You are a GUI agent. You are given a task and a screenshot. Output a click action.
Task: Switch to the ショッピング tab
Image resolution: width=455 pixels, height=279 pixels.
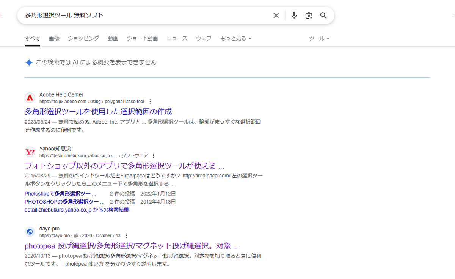83,38
